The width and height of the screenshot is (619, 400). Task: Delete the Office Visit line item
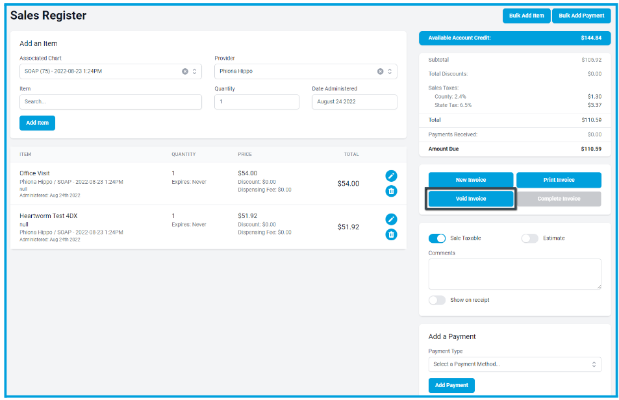tap(391, 192)
